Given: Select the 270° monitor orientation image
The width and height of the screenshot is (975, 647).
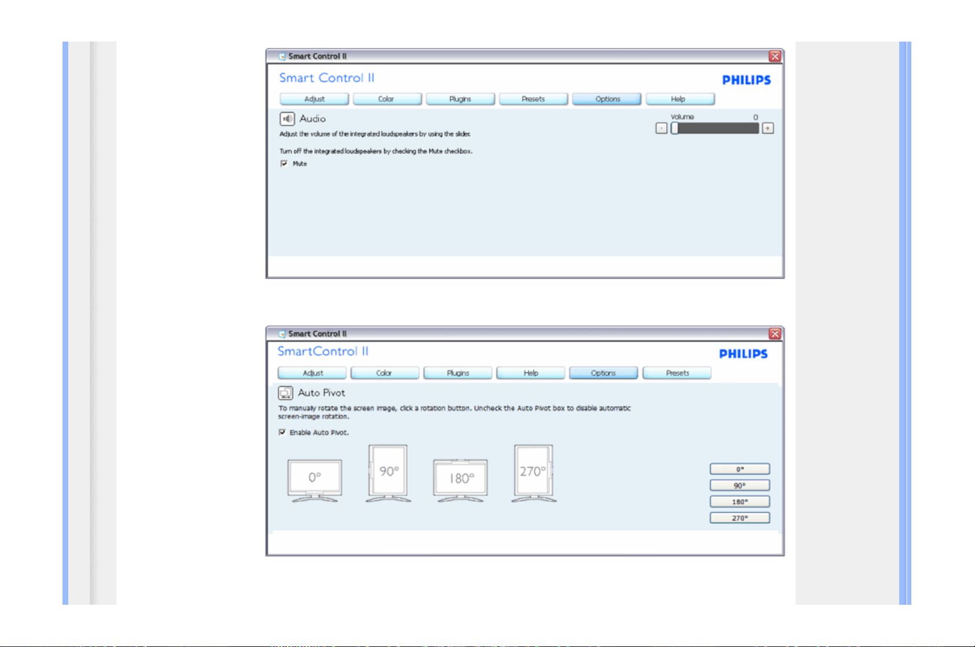Looking at the screenshot, I should pos(534,473).
